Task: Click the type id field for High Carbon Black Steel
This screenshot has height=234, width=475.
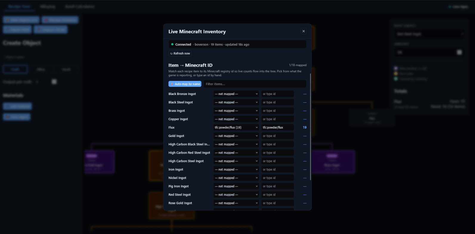Action: click(x=278, y=144)
